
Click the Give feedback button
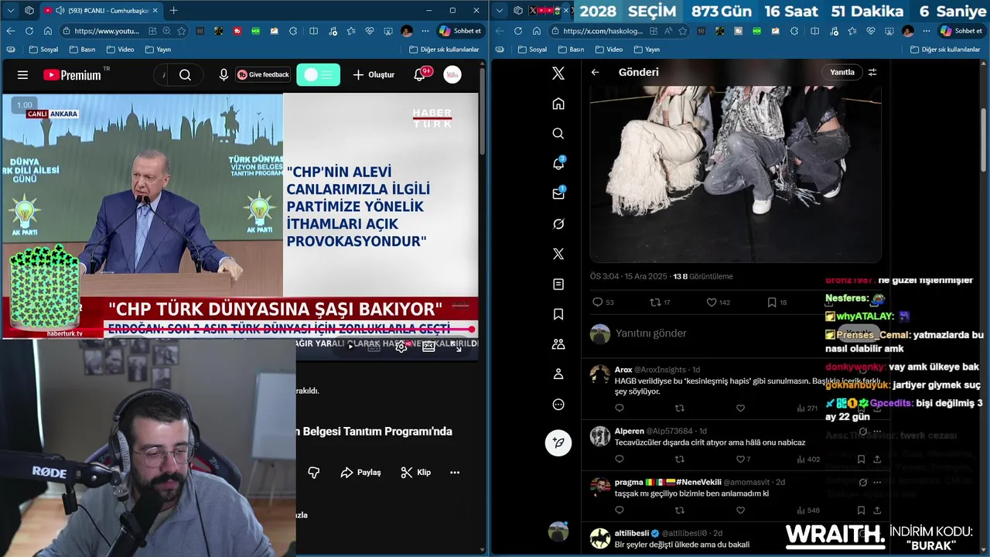pyautogui.click(x=263, y=75)
